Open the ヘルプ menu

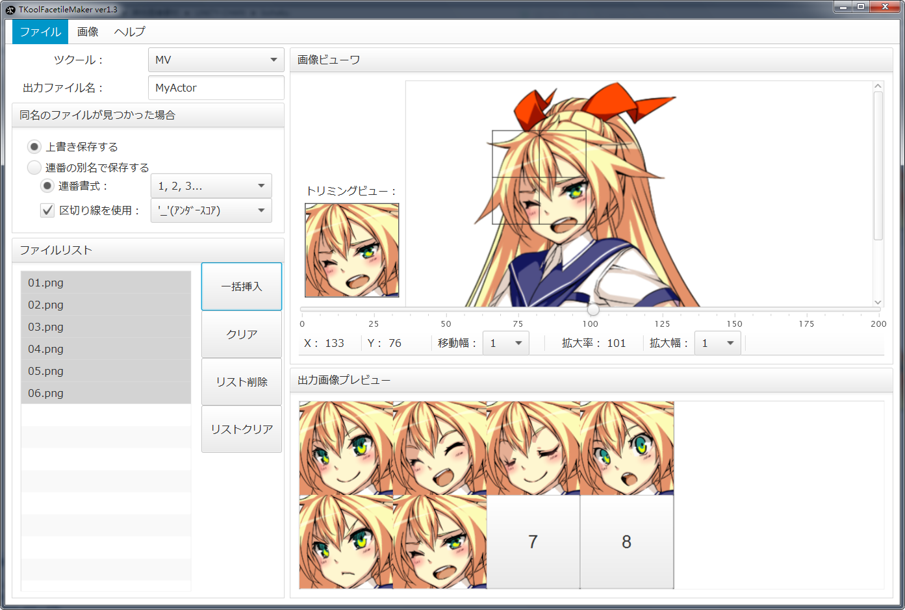point(129,32)
